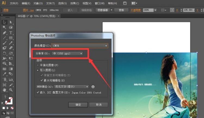Select the Magic Wand tool

[4, 27]
